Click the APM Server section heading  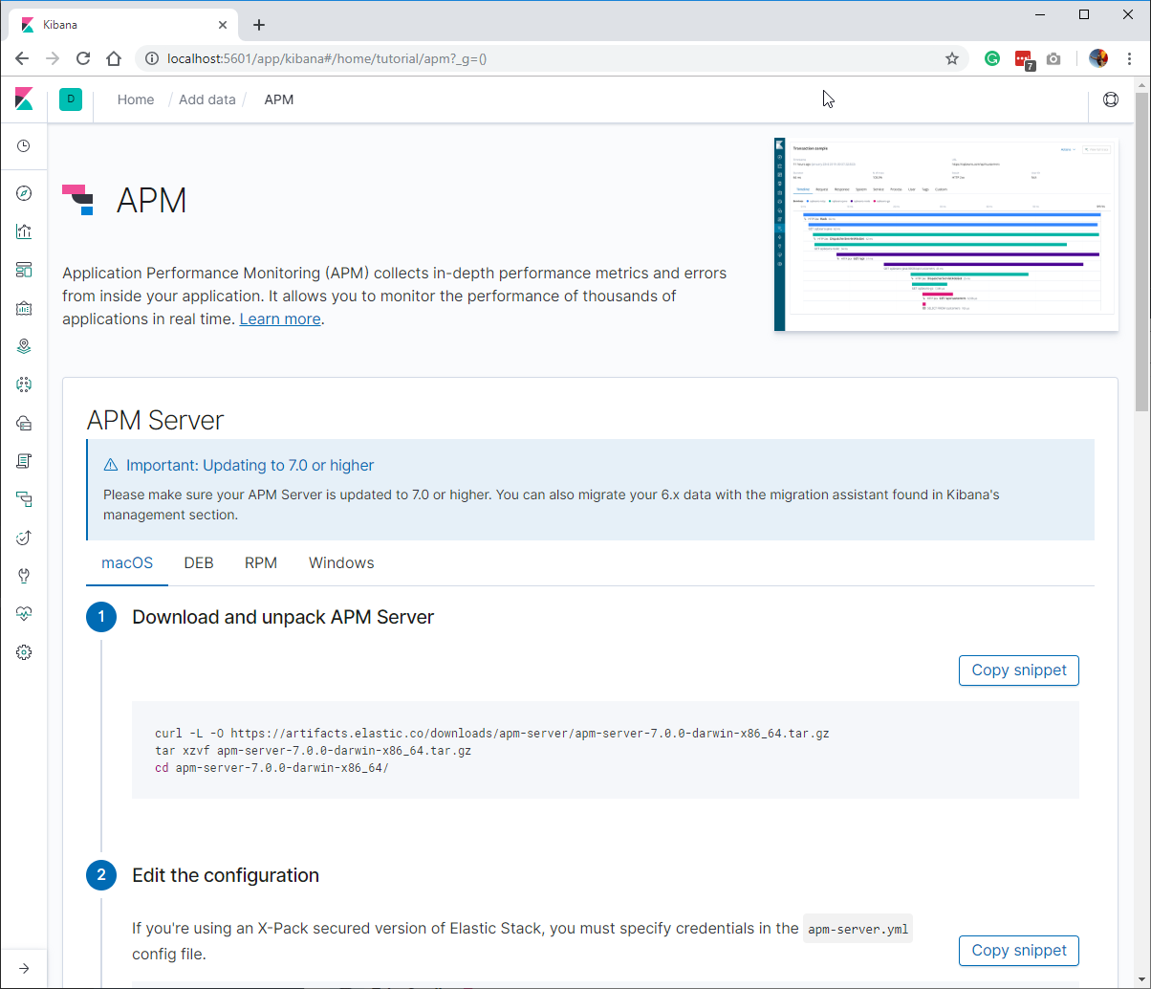pos(155,420)
